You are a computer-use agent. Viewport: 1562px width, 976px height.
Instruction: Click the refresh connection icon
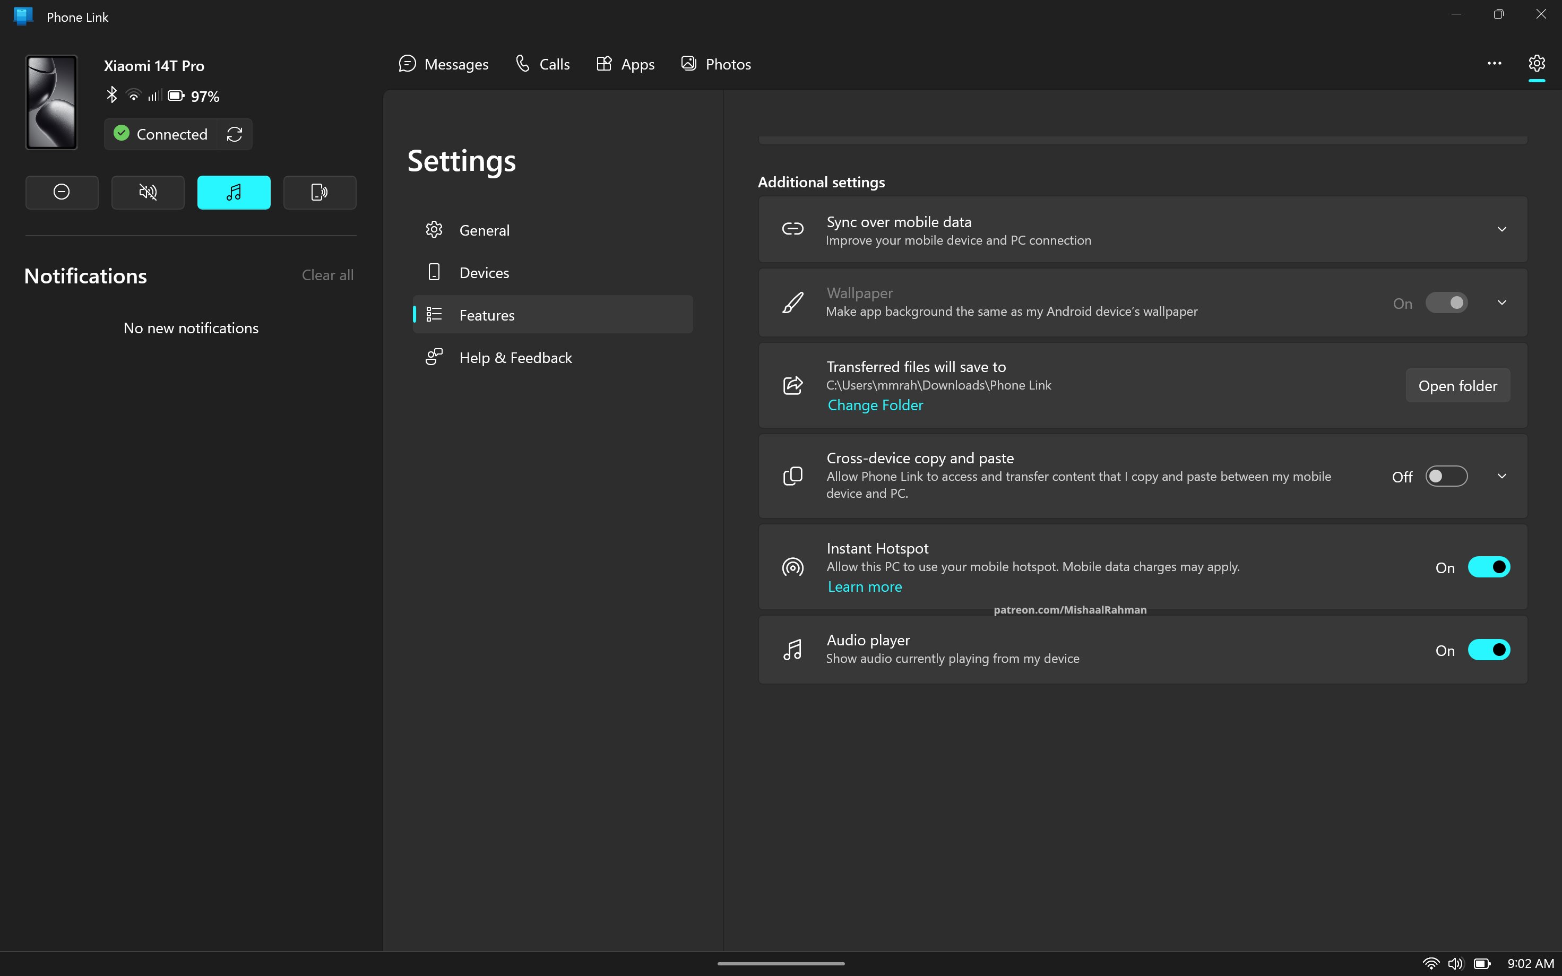pyautogui.click(x=234, y=134)
